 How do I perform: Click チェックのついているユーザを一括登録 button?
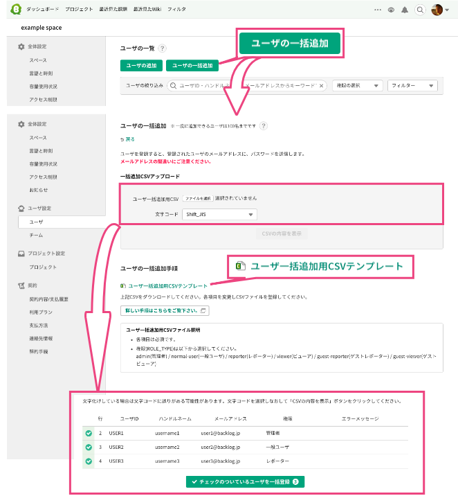(245, 481)
